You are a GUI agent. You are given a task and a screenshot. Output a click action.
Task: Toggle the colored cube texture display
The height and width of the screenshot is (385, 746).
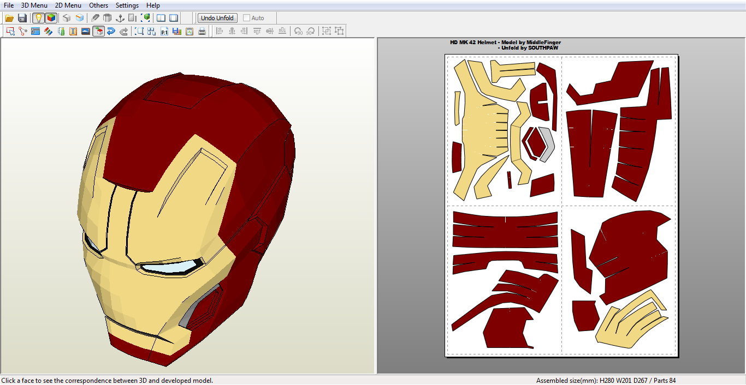click(51, 18)
